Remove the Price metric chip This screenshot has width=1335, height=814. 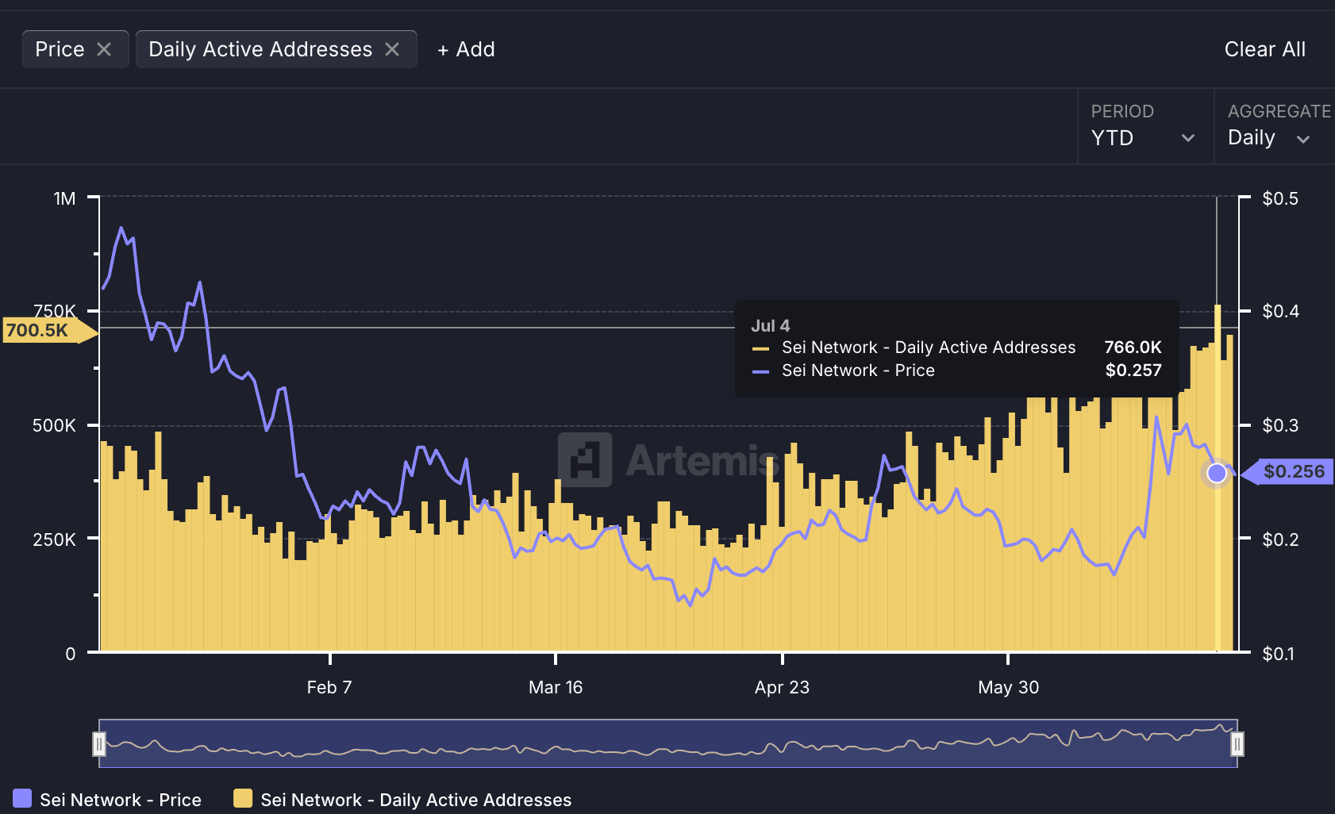[105, 48]
